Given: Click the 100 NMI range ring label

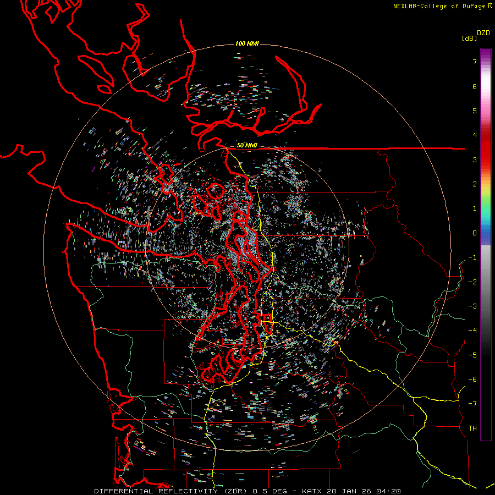Looking at the screenshot, I should point(247,43).
